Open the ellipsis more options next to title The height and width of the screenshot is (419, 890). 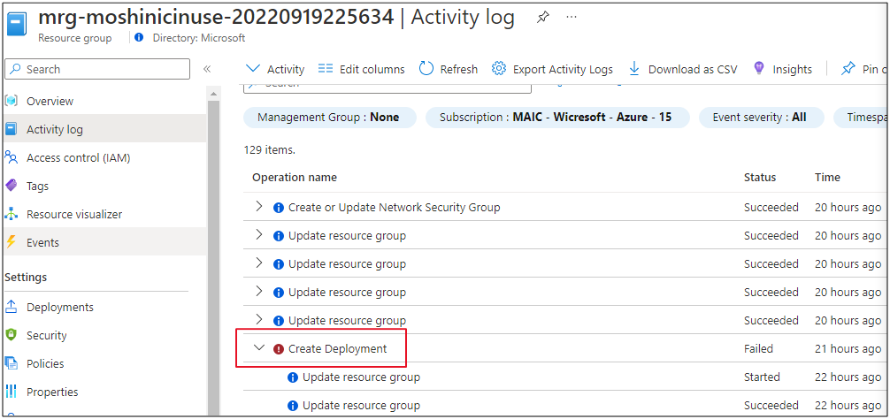pyautogui.click(x=572, y=17)
